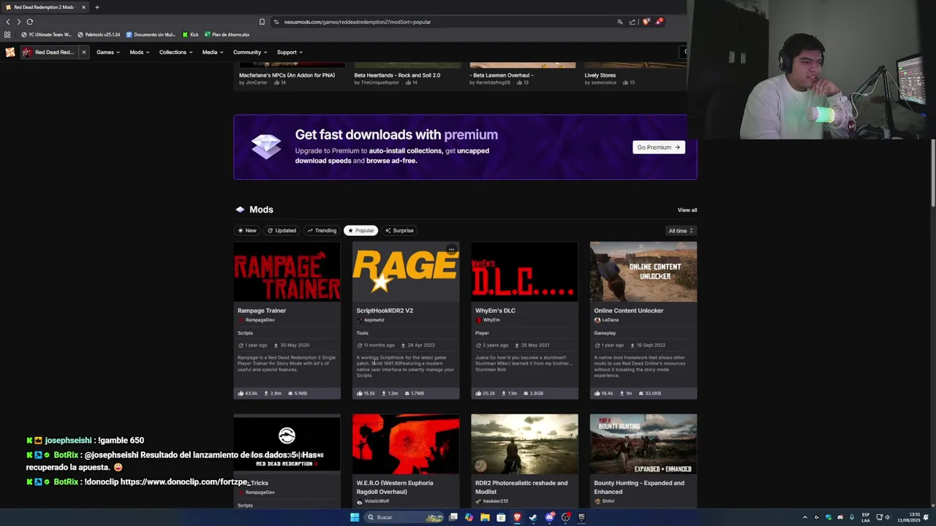Click the Go Premium button
Screen dimensions: 936x526
click(x=658, y=148)
